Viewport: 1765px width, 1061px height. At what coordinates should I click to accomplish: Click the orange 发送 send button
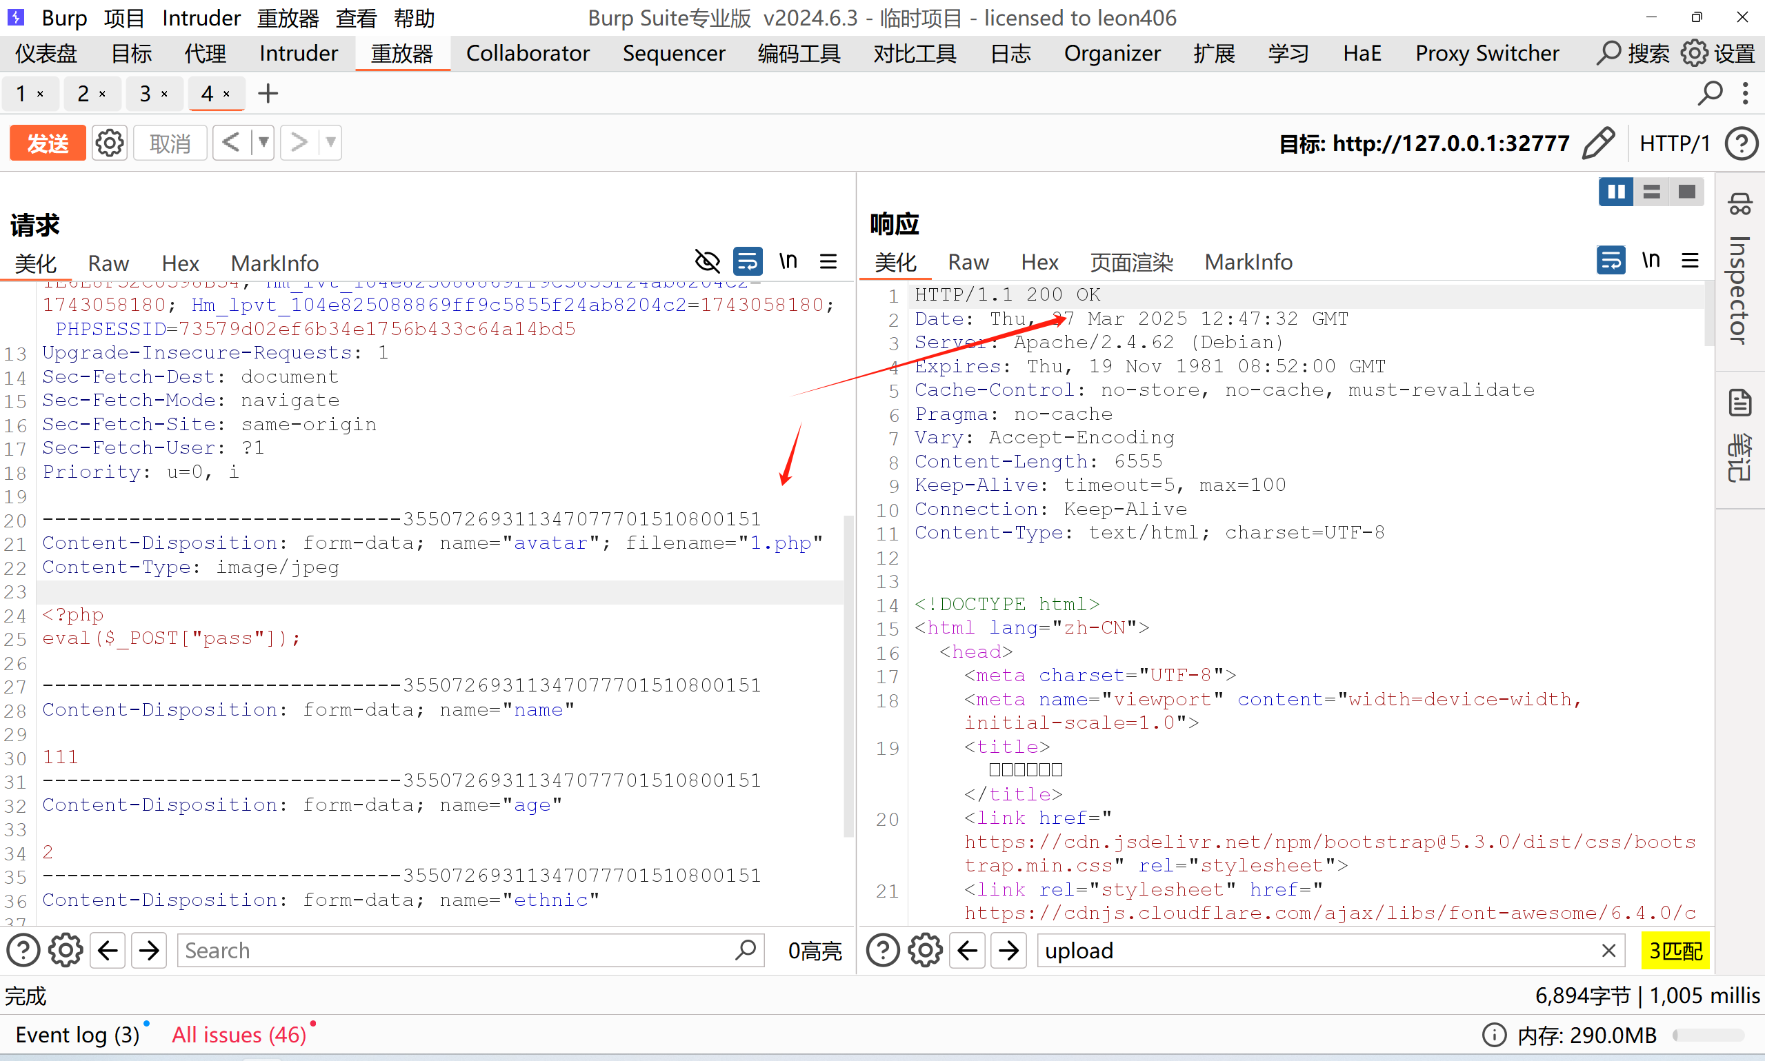47,143
